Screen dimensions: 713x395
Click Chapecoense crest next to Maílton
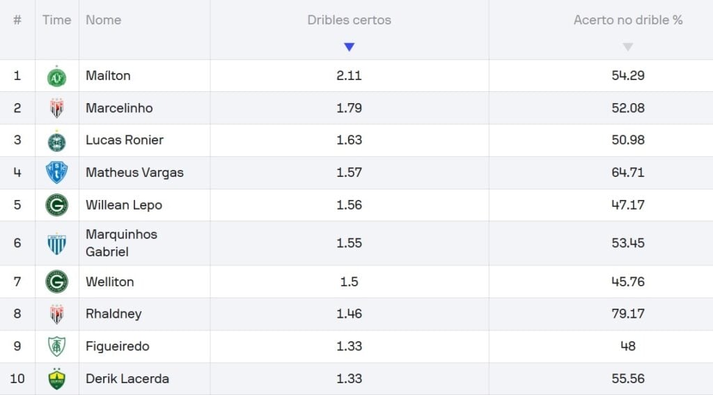point(57,76)
